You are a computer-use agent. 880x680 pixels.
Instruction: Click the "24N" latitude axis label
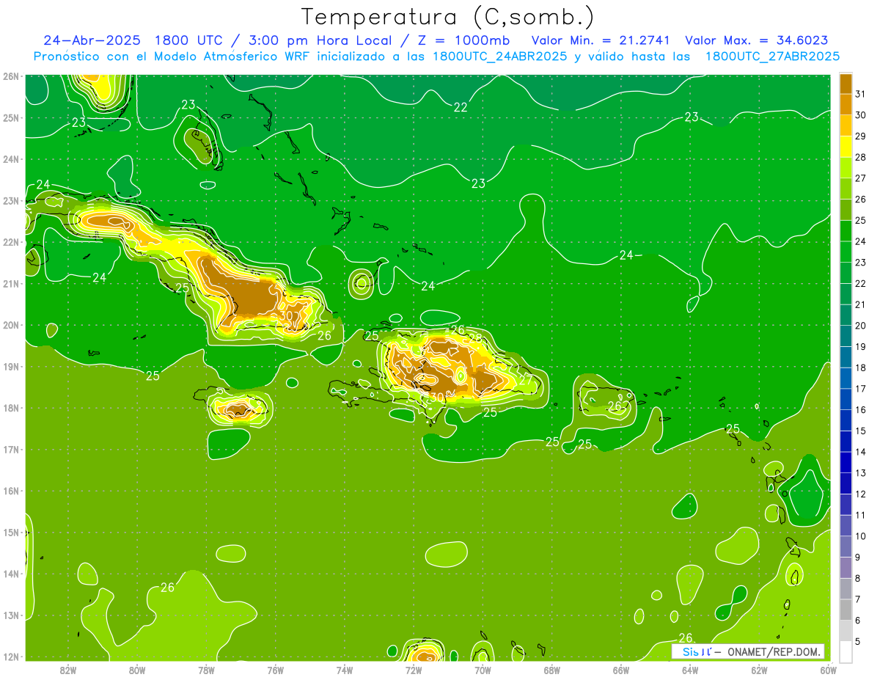(10, 159)
